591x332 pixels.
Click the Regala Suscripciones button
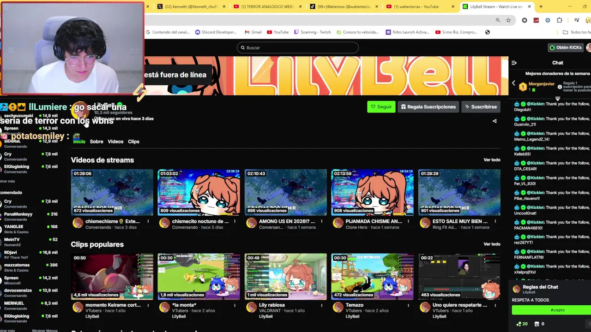click(x=428, y=107)
